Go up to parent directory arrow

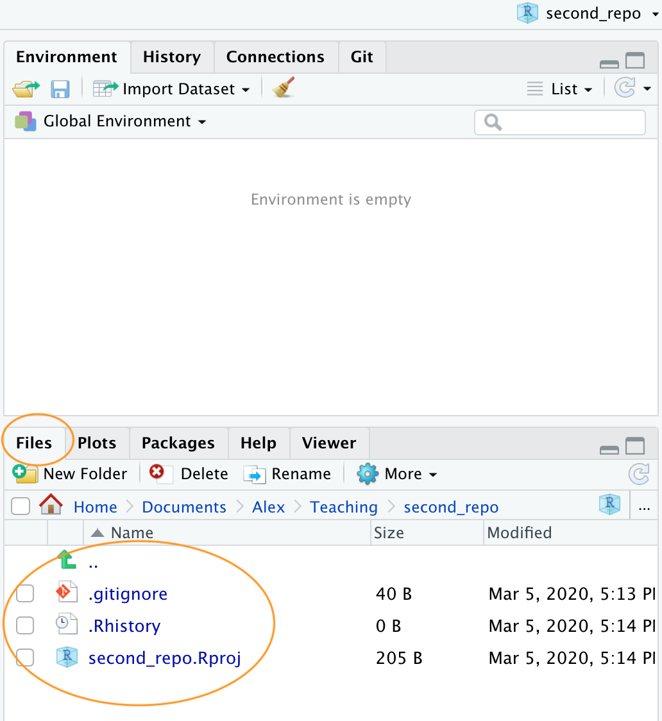click(67, 560)
